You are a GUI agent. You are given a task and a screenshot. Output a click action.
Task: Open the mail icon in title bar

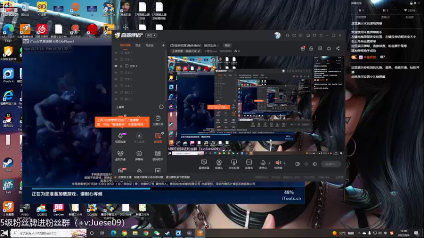pos(294,35)
